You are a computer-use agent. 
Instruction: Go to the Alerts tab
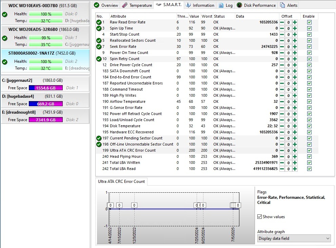point(289,5)
